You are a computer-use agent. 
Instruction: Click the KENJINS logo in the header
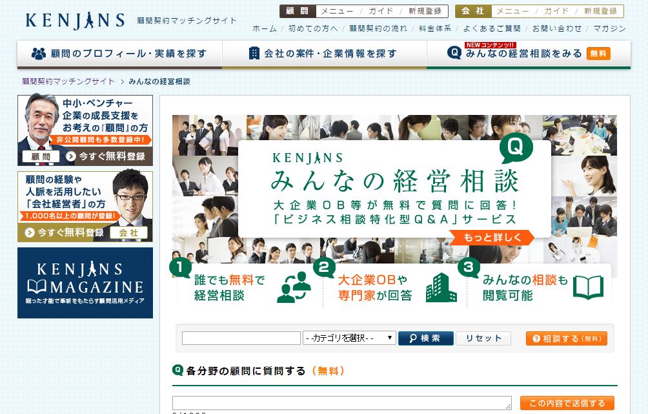pos(75,20)
